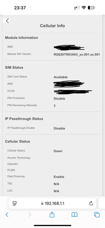Tap the SIM Card Status Available value
The image size is (105, 228).
pyautogui.click(x=60, y=77)
